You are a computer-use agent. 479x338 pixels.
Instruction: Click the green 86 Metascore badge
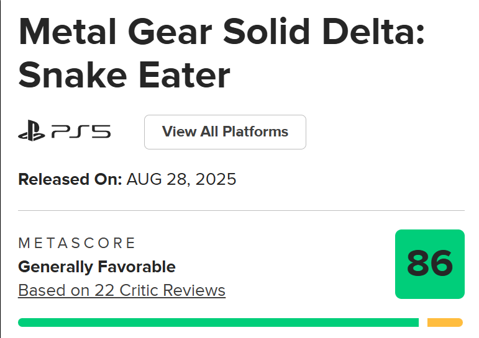pos(429,264)
